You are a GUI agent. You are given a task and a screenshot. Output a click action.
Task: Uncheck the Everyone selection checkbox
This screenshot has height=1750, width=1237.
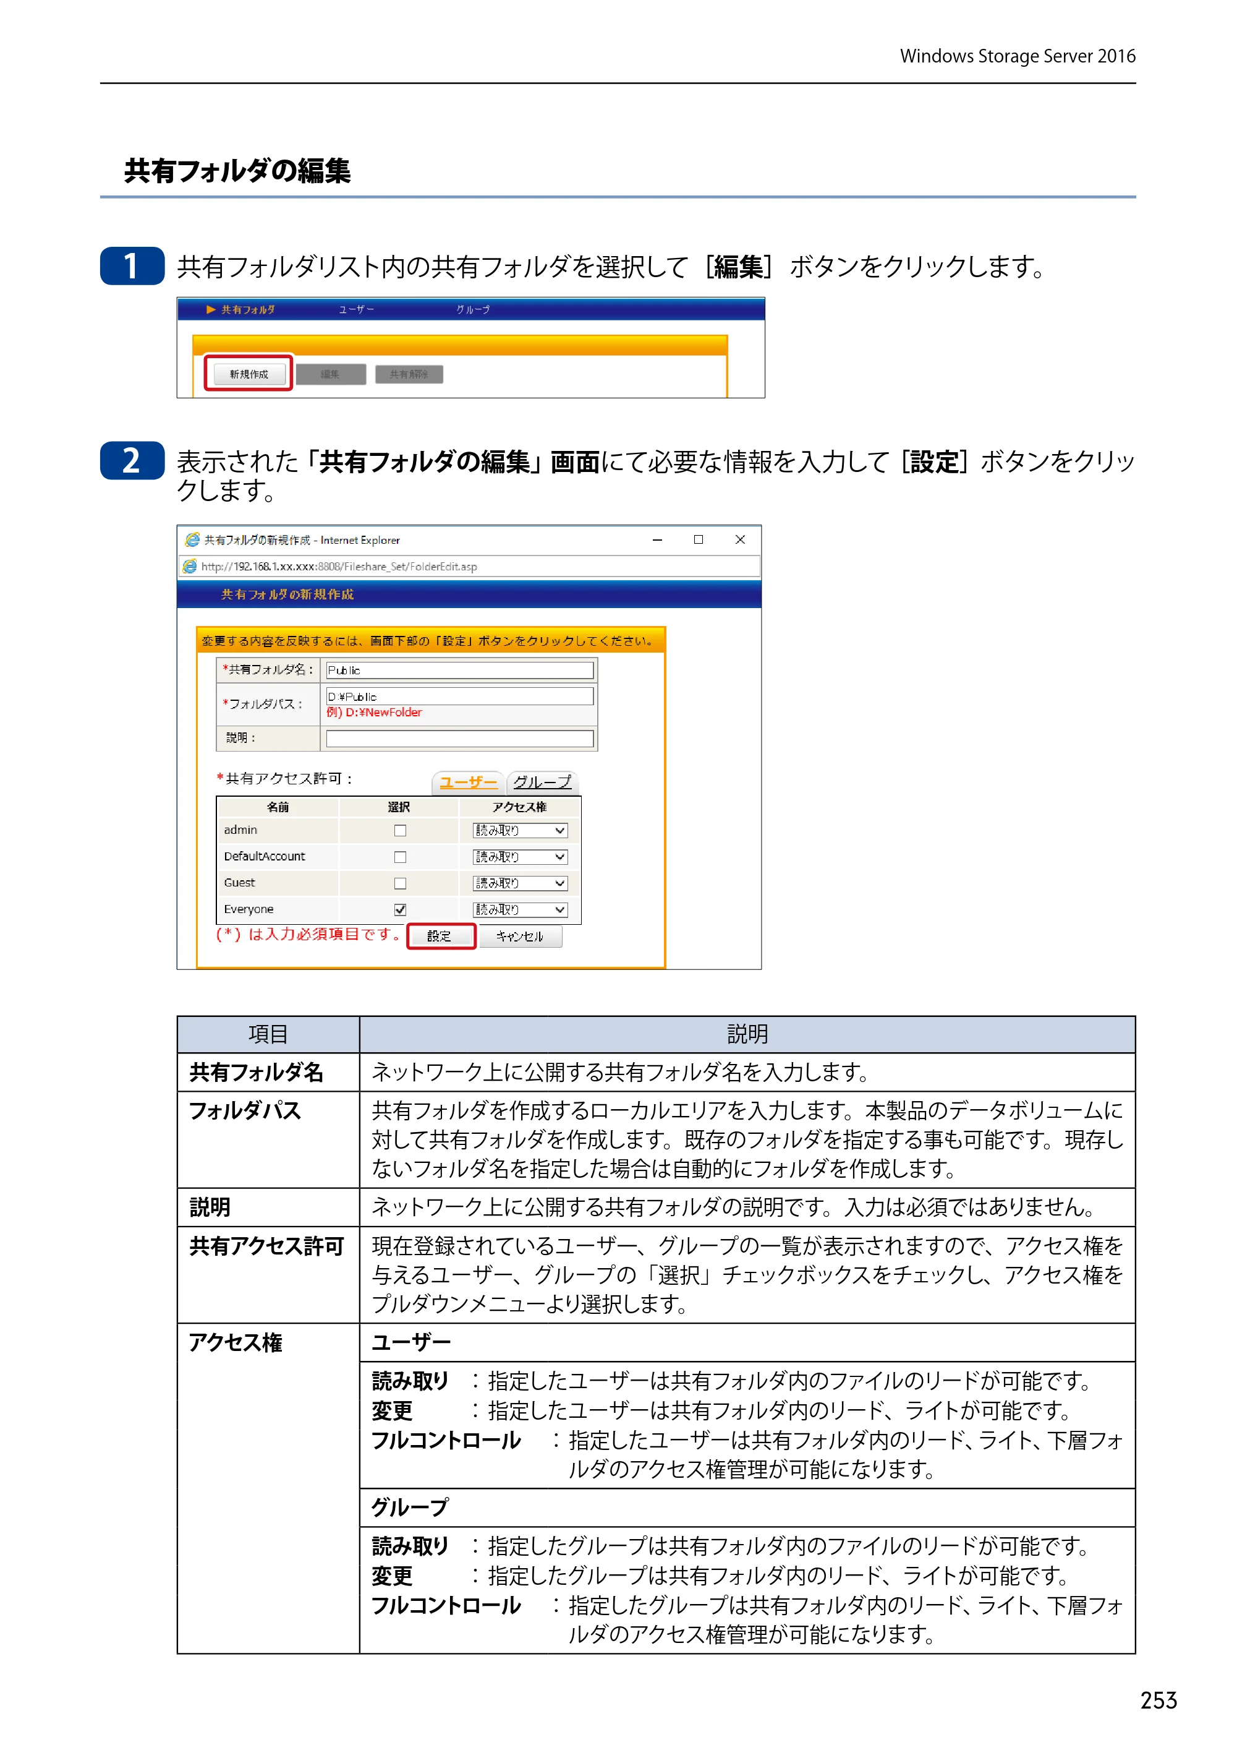tap(400, 909)
